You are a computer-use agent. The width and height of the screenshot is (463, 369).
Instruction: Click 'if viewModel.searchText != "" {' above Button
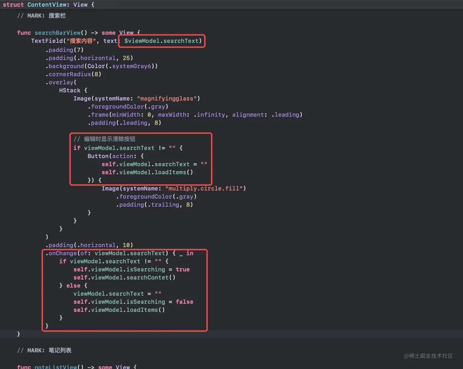click(x=128, y=148)
